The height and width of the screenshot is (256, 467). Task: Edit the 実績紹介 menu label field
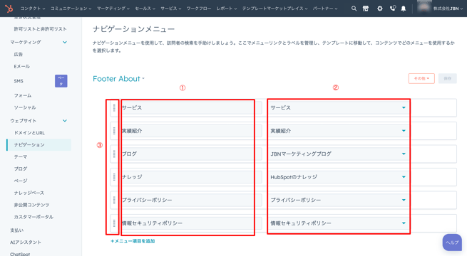(x=190, y=131)
